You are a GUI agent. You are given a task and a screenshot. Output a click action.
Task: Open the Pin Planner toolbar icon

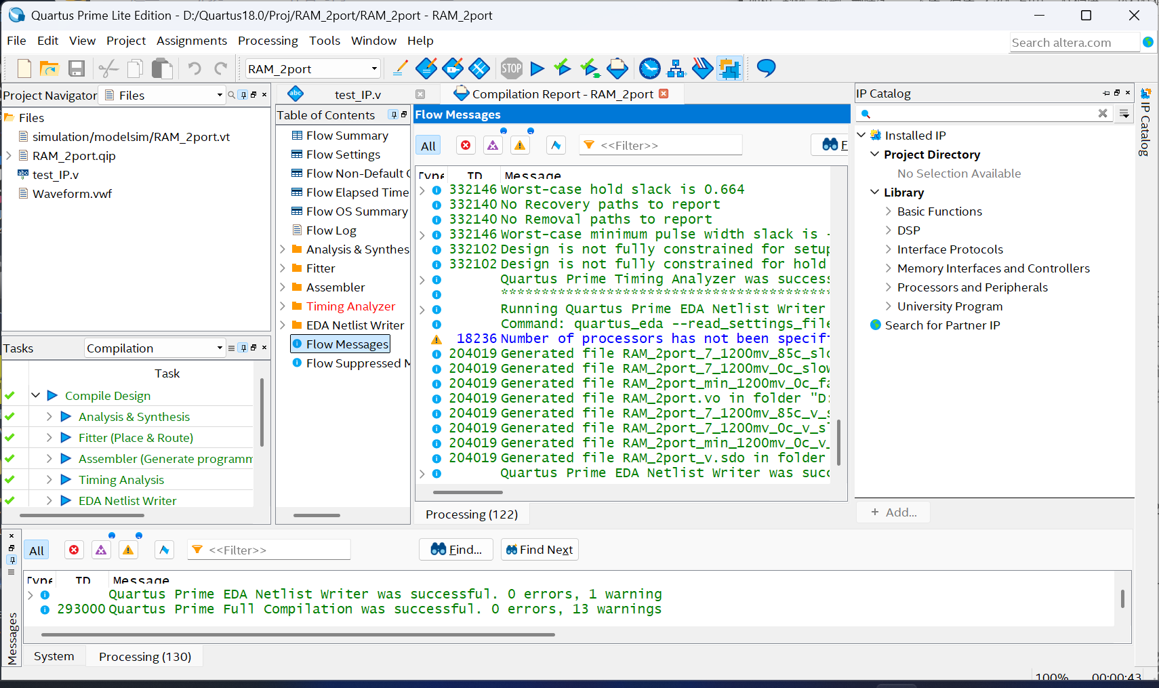coord(453,68)
